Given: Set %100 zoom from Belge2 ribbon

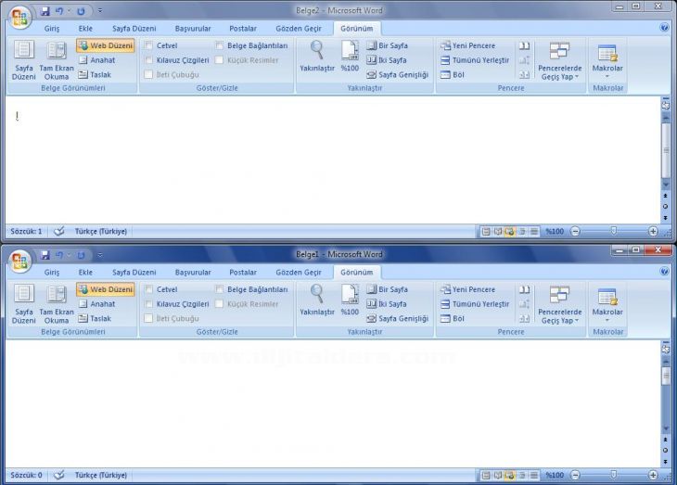Looking at the screenshot, I should click(x=350, y=57).
